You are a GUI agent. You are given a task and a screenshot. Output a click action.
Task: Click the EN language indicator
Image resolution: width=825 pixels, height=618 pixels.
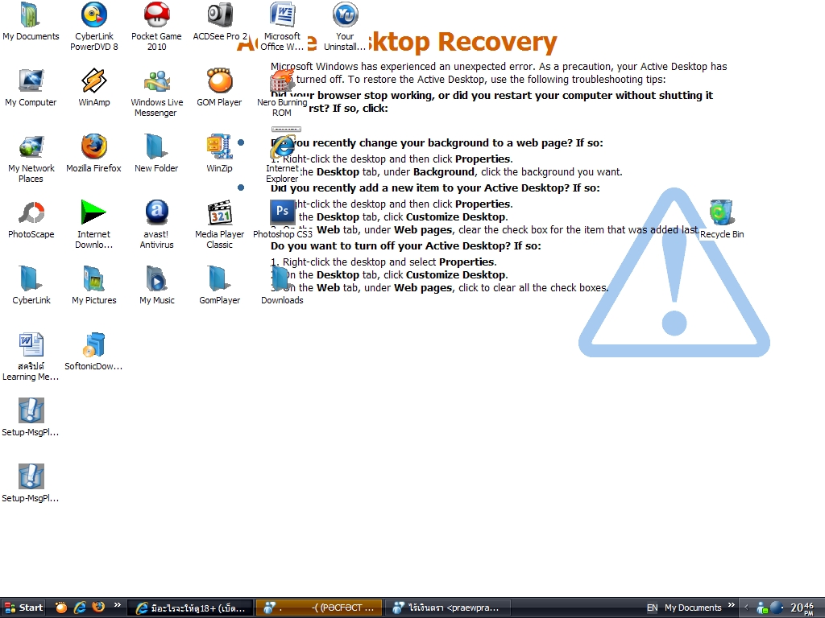pyautogui.click(x=652, y=608)
